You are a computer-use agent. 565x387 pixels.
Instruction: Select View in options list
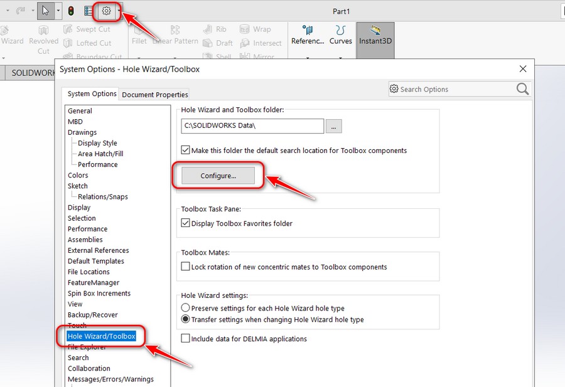pyautogui.click(x=75, y=304)
